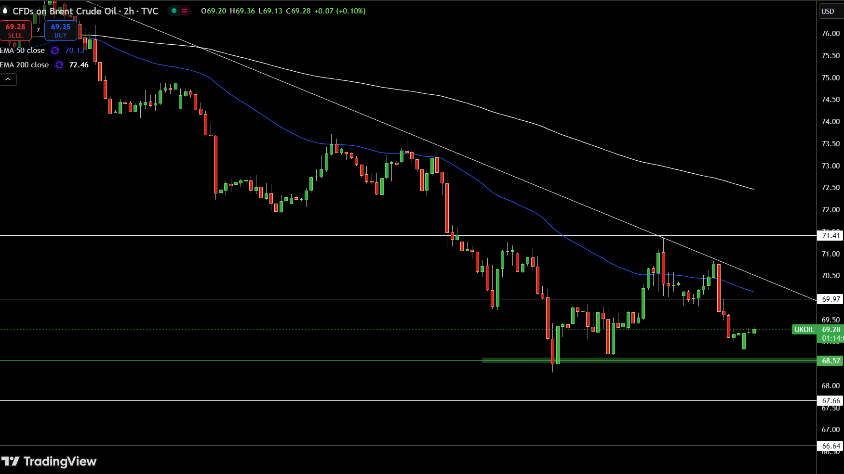The width and height of the screenshot is (844, 474).
Task: Click the green 68.57 price label
Action: tap(831, 360)
